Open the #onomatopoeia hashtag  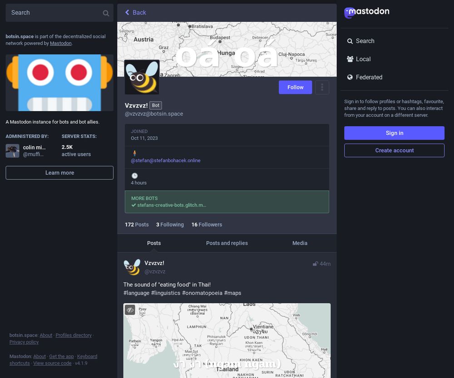click(202, 293)
